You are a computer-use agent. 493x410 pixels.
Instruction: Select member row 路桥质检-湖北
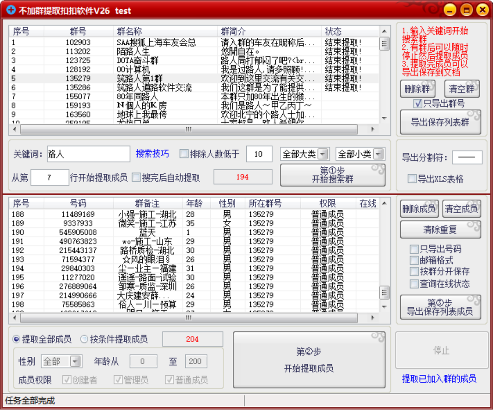[194, 251]
